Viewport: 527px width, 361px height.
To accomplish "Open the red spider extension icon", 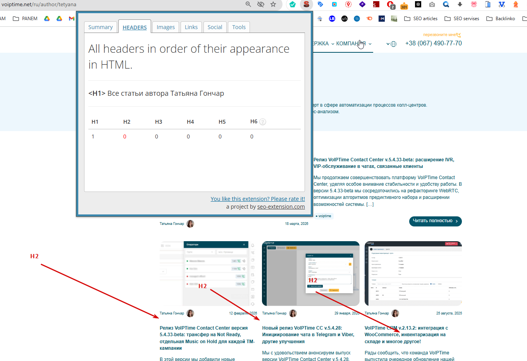I will [474, 4].
